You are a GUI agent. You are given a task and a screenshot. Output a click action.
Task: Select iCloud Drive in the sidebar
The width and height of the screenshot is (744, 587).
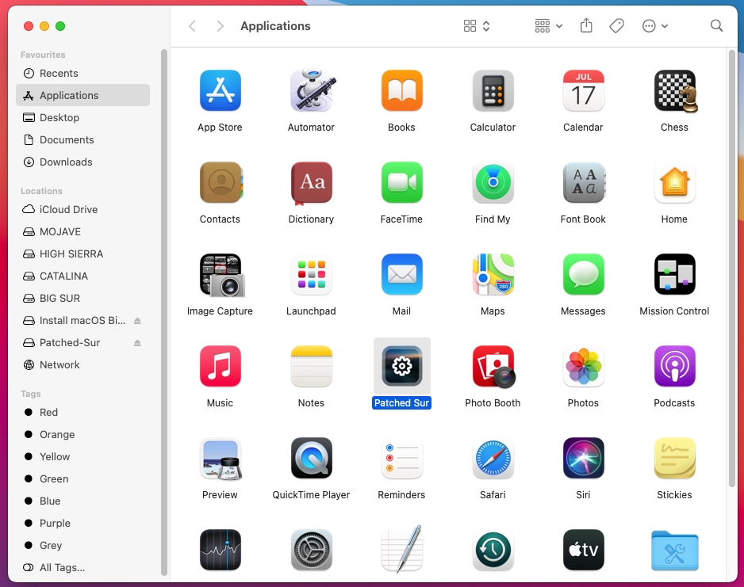click(83, 209)
